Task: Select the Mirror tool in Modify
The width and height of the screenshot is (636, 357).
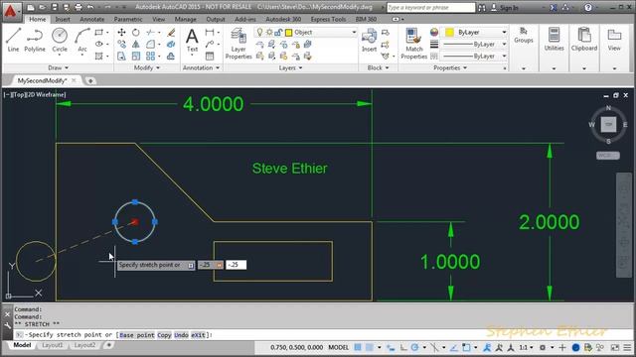Action: [136, 44]
